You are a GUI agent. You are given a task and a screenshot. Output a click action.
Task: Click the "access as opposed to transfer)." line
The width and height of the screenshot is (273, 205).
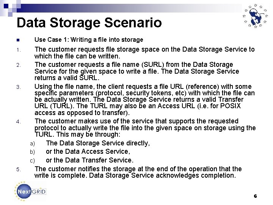click(x=82, y=113)
